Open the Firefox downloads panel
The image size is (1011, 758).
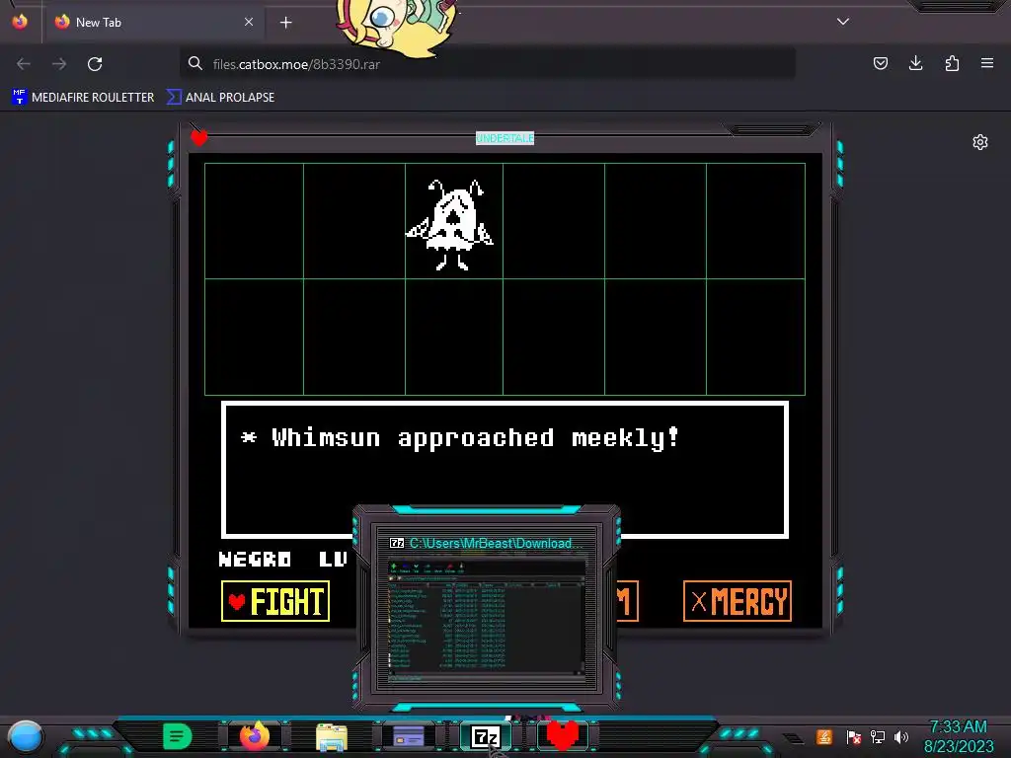click(915, 63)
